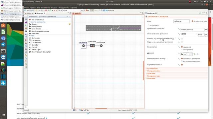Image resolution: width=213 pixels, height=119 pixels.
Task: Expand the Автомобиль properties section
Action: click(x=152, y=68)
